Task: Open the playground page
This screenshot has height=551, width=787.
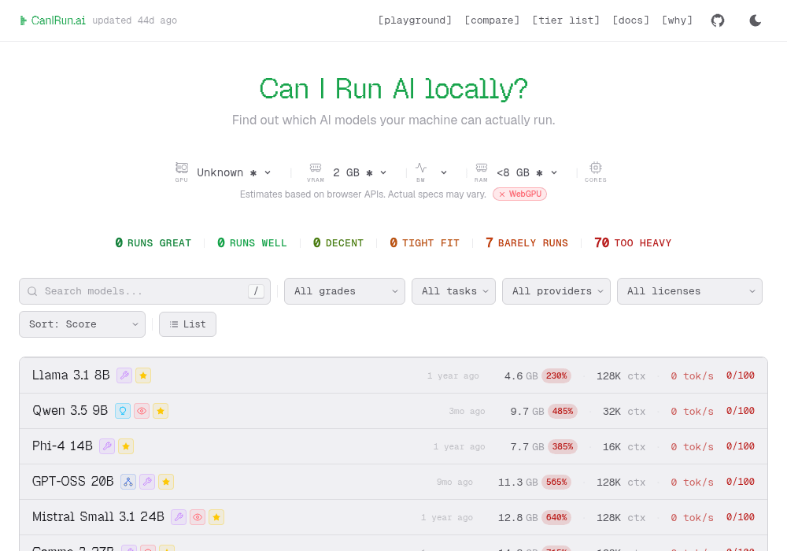Action: click(415, 20)
